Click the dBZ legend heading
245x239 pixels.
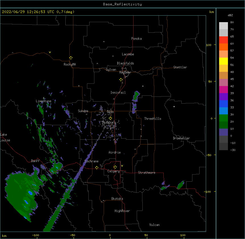tap(230, 15)
